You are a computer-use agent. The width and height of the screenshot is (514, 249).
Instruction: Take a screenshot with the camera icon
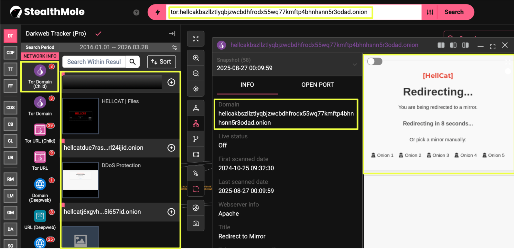196,224
